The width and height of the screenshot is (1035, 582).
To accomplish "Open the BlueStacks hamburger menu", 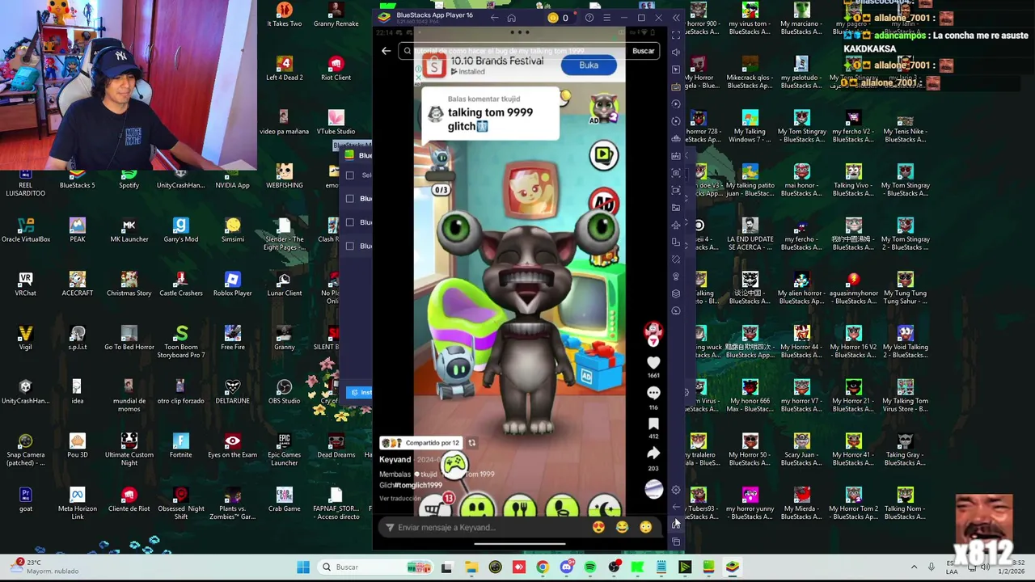I will pos(606,18).
